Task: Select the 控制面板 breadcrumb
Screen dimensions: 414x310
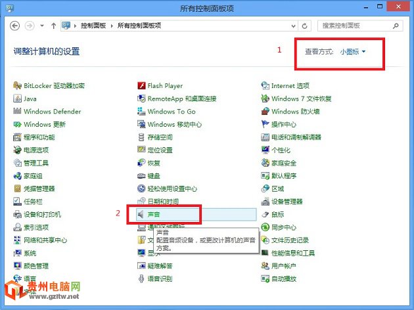Action: pyautogui.click(x=93, y=26)
